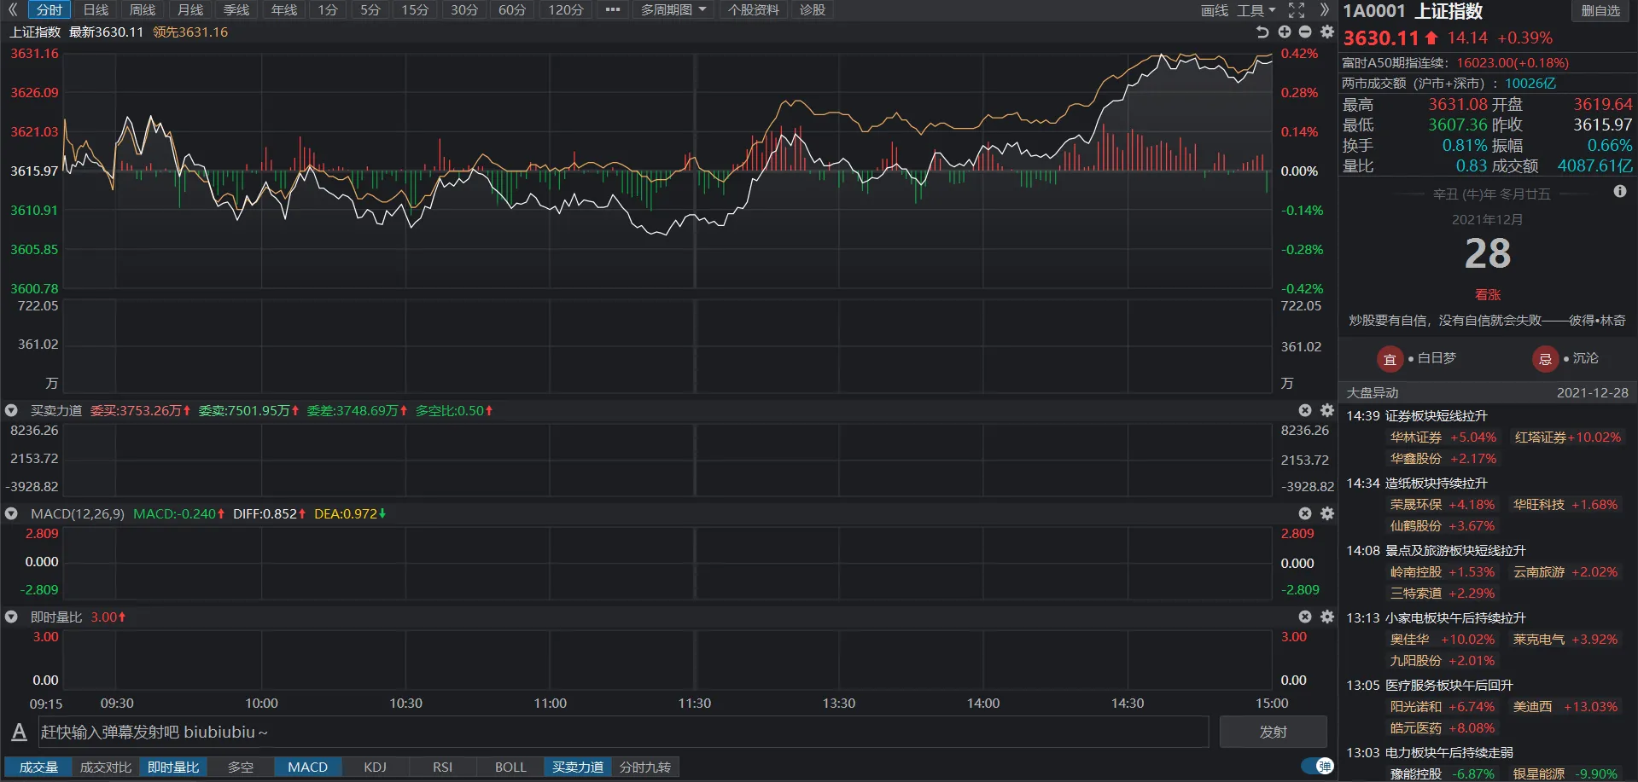
Task: Click the 宜 red badge icon
Action: pyautogui.click(x=1390, y=359)
